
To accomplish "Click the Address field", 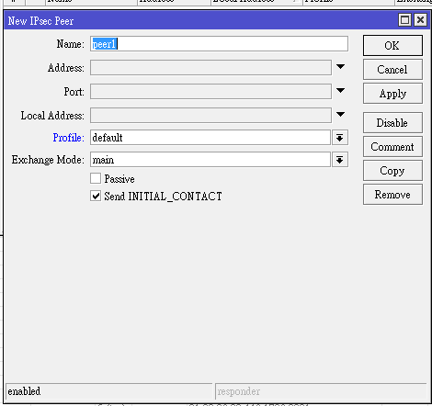I will 210,68.
